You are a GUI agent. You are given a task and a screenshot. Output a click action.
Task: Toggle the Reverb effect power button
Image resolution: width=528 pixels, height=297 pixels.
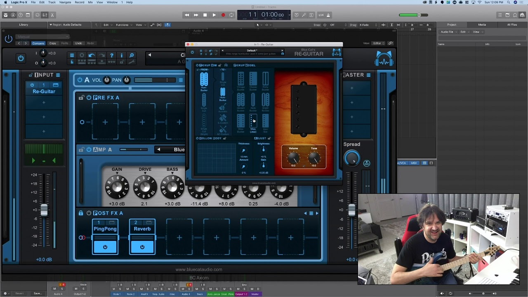click(142, 247)
